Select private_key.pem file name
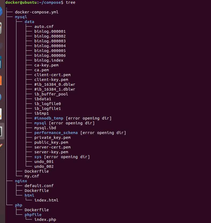The image size is (211, 223). pos(52,138)
